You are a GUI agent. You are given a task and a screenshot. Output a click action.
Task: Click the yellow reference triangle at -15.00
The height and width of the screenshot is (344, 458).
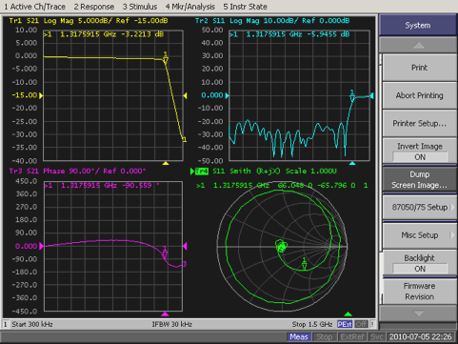[41, 95]
